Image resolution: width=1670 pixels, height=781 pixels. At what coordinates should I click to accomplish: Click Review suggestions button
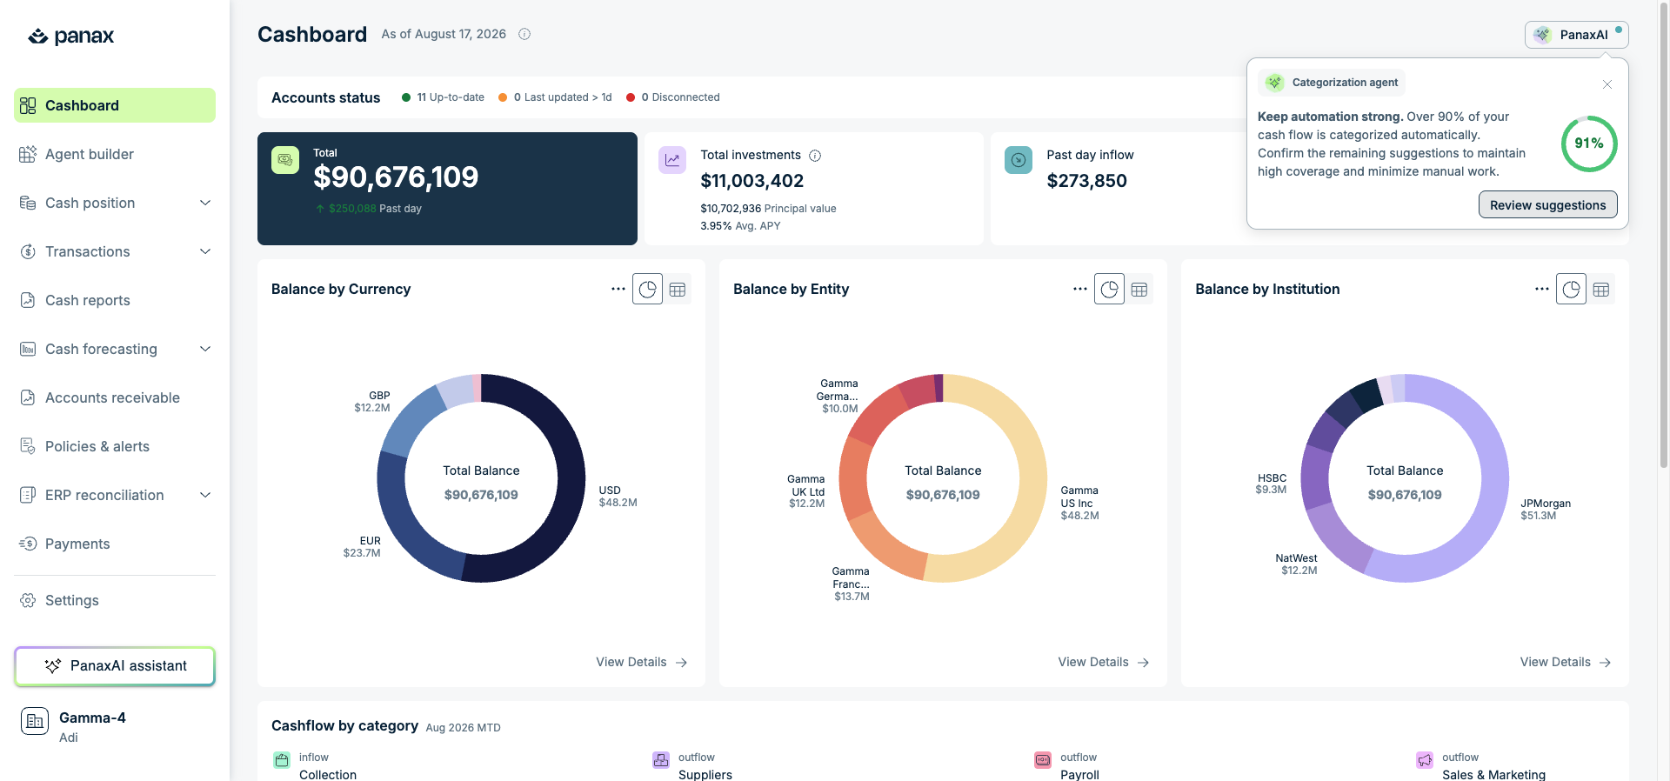tap(1548, 205)
